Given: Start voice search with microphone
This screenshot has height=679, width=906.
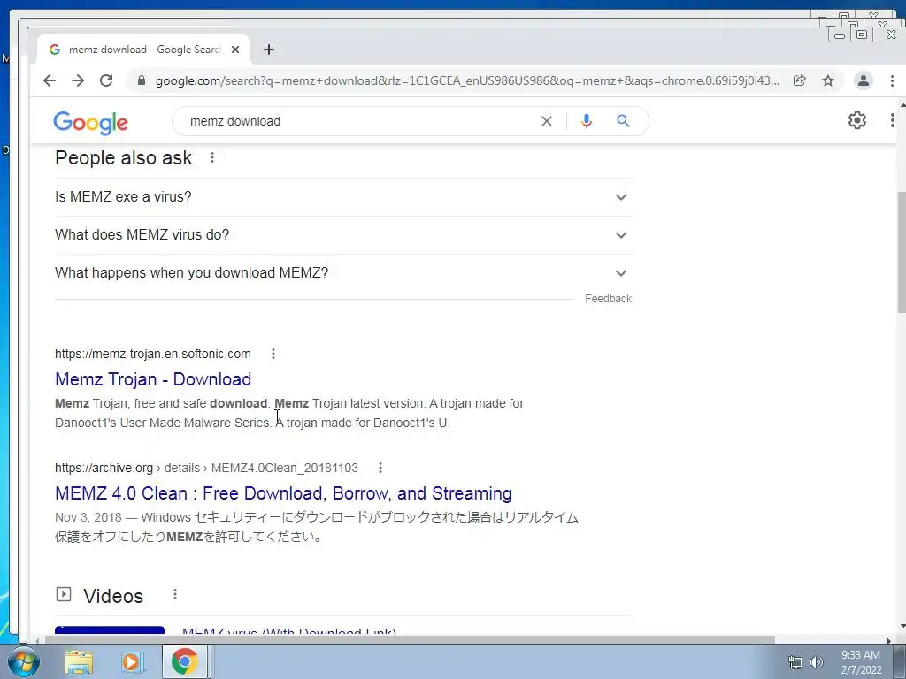Looking at the screenshot, I should [x=587, y=121].
